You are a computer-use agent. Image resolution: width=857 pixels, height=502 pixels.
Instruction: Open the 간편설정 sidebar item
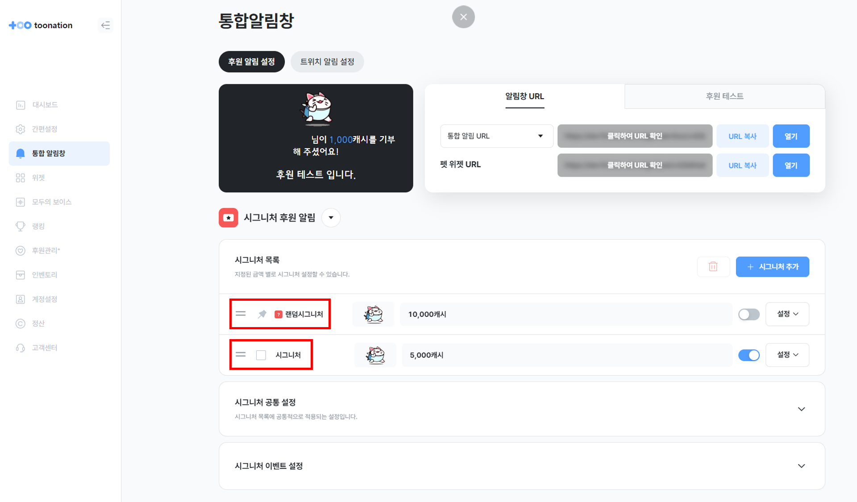59,129
